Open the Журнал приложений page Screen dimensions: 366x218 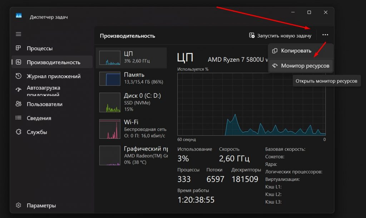tap(52, 76)
